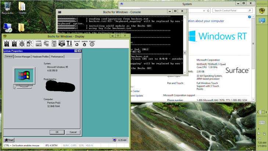The height and width of the screenshot is (151, 268).
Task: Toggle the CD-ROM drive icon in Bochs toolbar
Action: (23, 43)
